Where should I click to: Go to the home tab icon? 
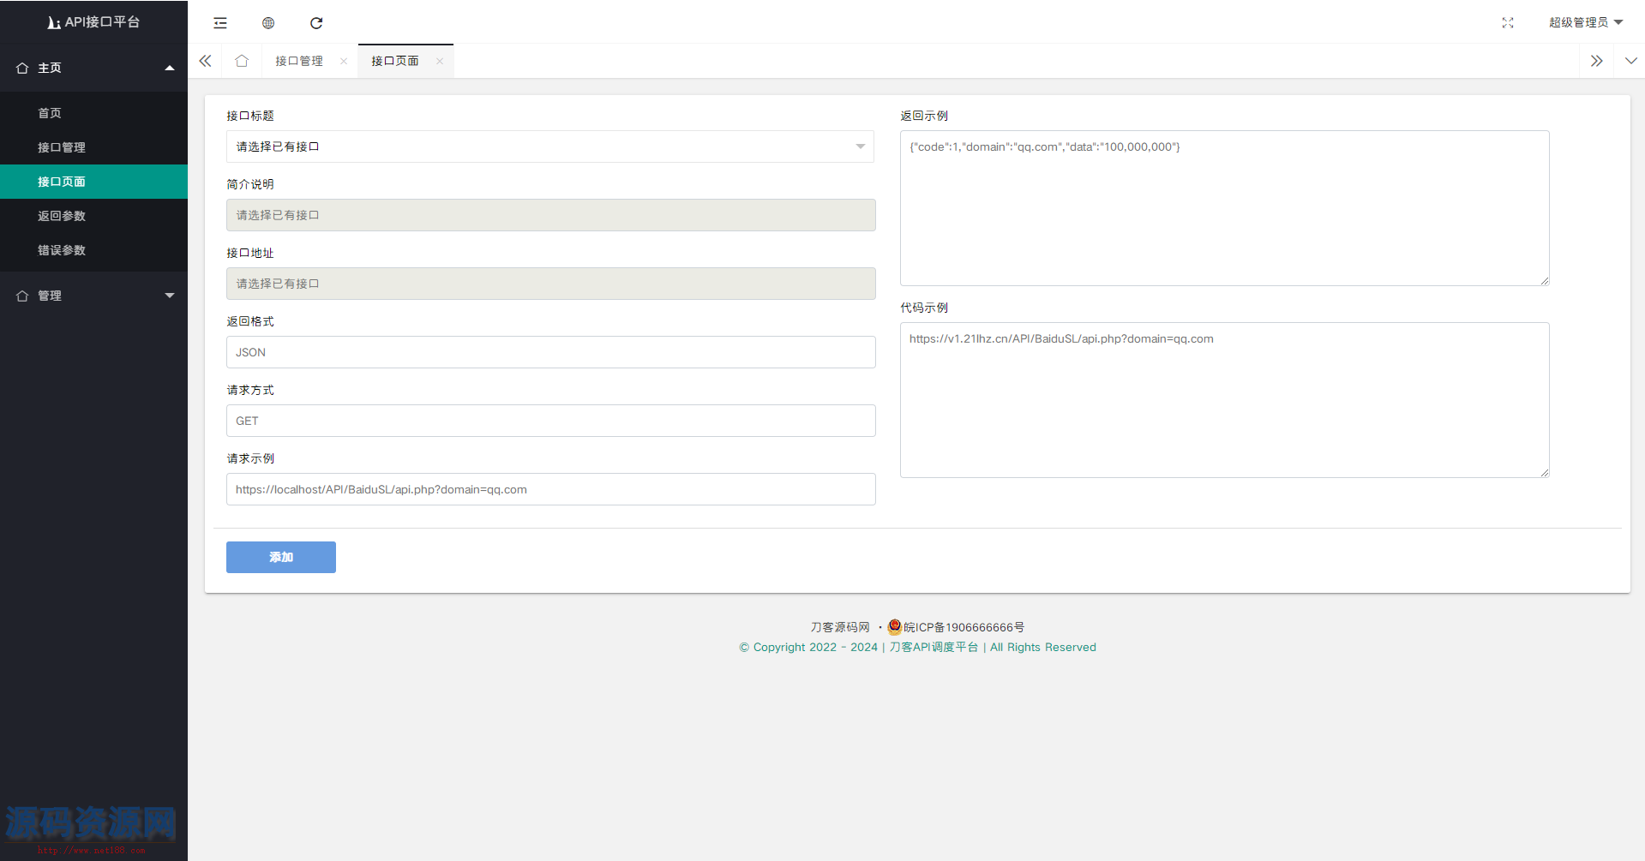tap(242, 61)
